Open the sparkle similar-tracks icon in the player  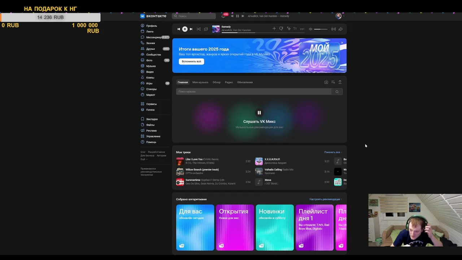pyautogui.click(x=289, y=29)
